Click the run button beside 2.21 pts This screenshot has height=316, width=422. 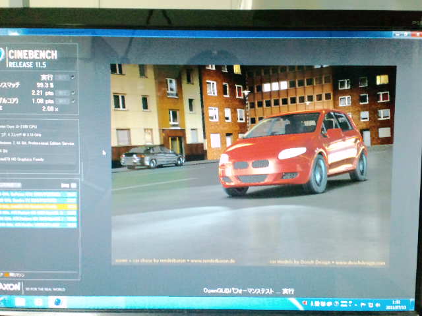pyautogui.click(x=62, y=93)
